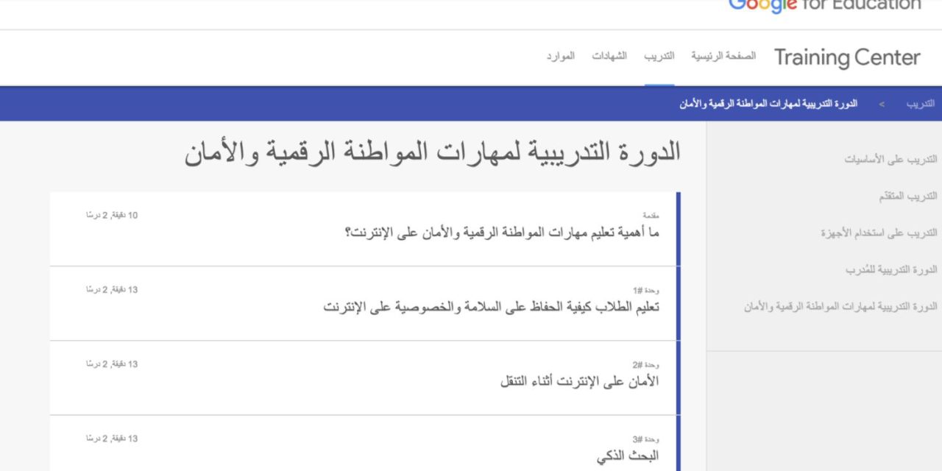
Task: Click the التدريب breadcrumb link
Action: (921, 104)
